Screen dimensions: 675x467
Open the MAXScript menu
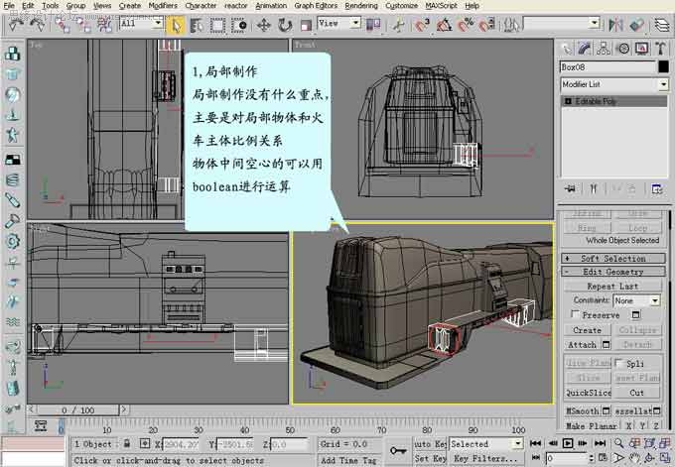pyautogui.click(x=441, y=6)
